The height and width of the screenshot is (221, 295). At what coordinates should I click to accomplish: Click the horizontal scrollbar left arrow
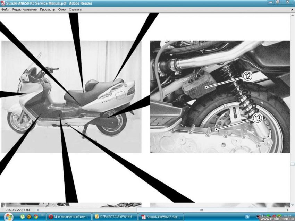click(38, 210)
